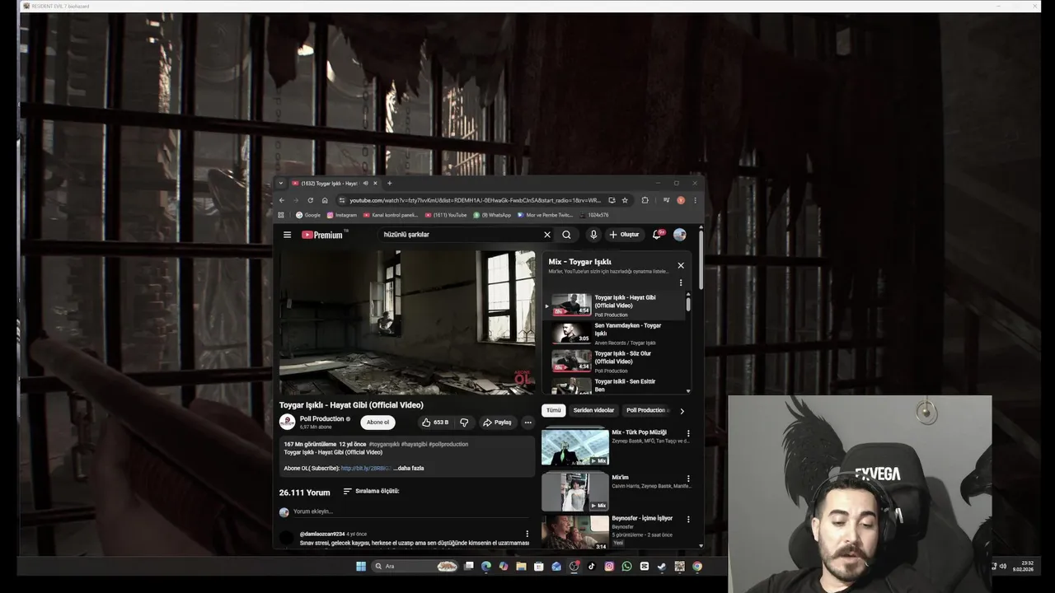The height and width of the screenshot is (593, 1055).
Task: Open the Chrome tab search dropdown
Action: tap(281, 183)
